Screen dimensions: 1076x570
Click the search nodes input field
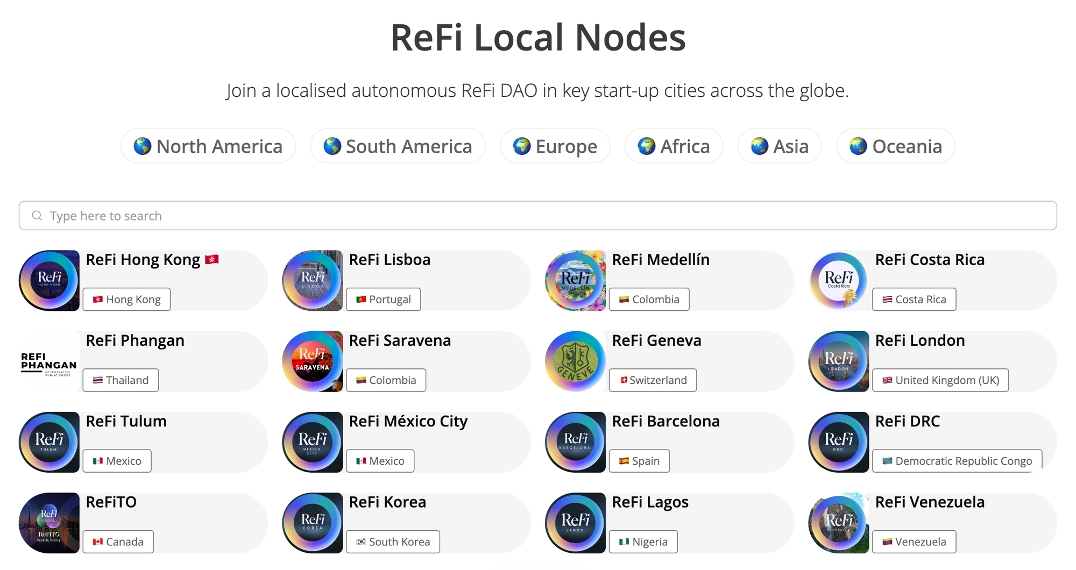538,216
